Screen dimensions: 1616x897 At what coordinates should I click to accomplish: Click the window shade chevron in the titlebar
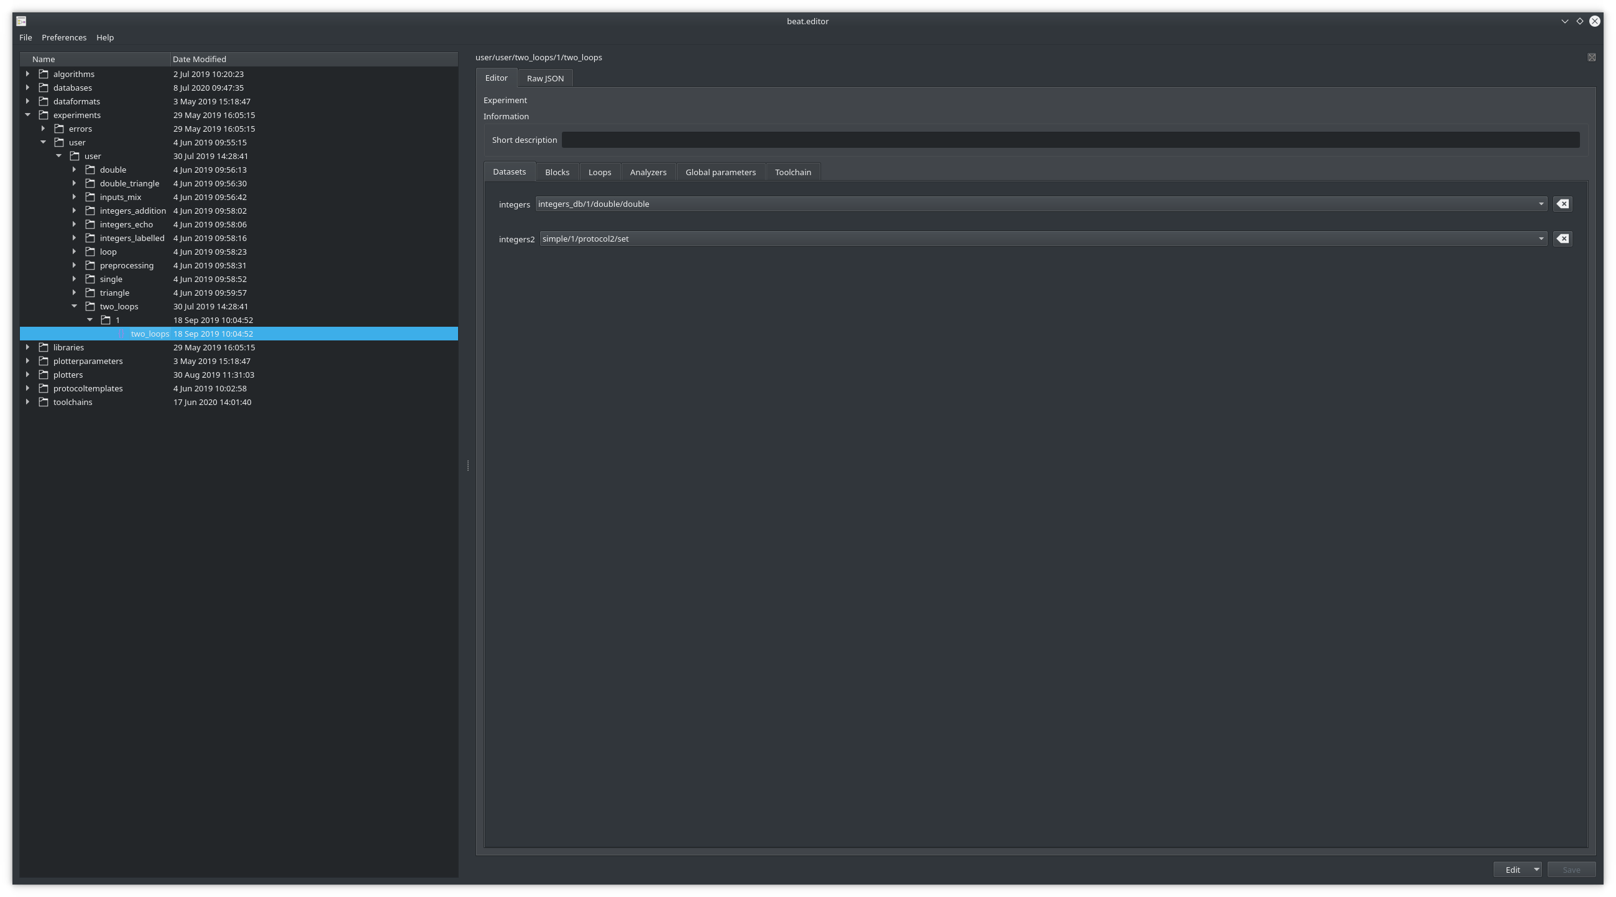coord(1563,20)
